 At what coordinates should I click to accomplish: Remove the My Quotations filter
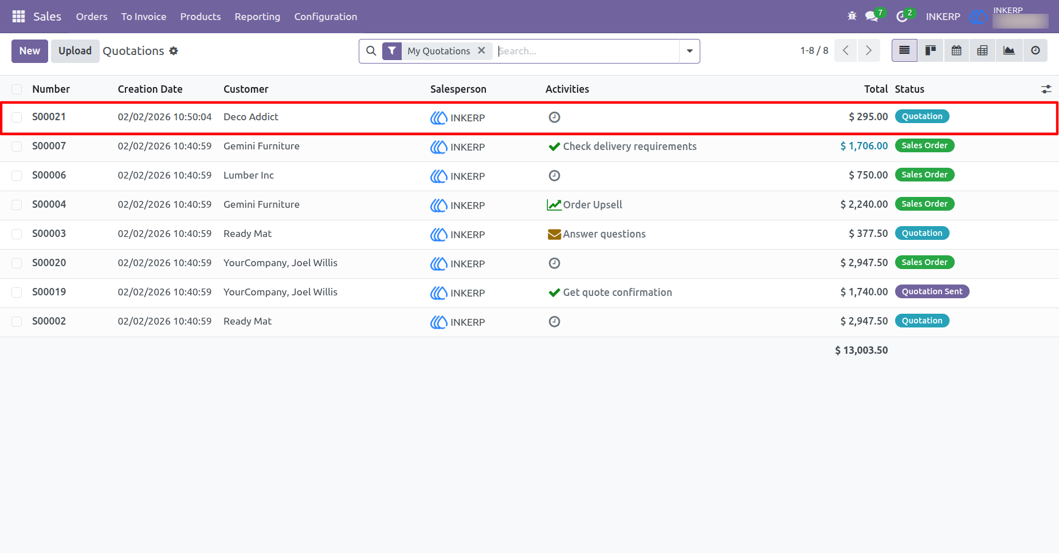(481, 50)
